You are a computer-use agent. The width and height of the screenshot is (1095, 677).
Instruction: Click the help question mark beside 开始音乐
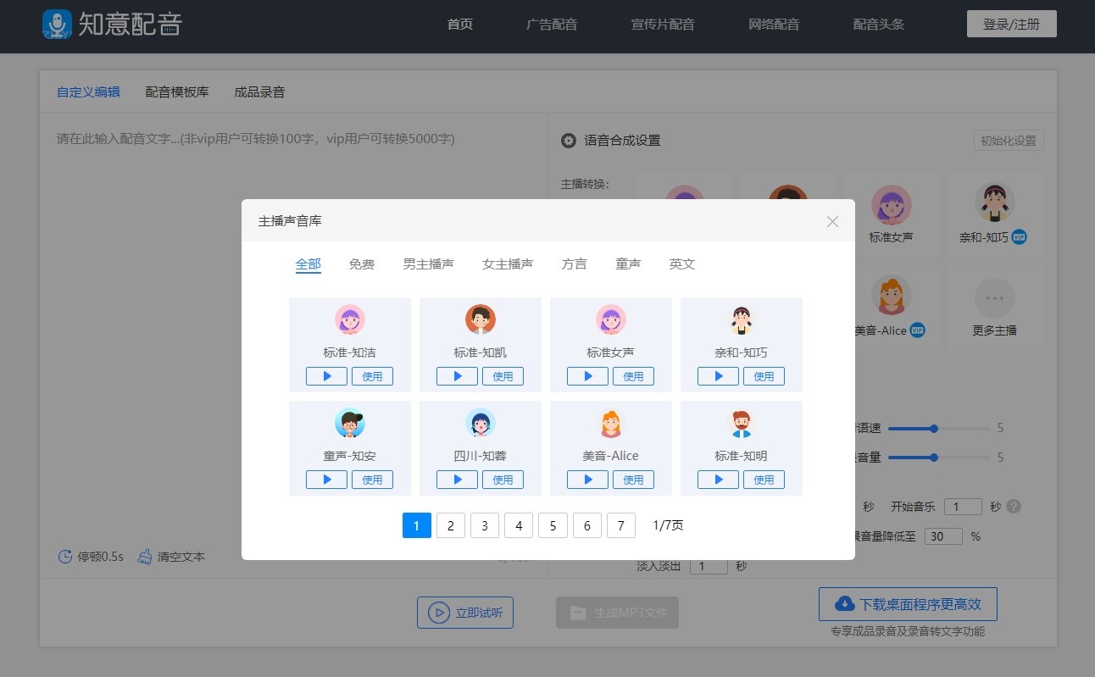(1014, 507)
